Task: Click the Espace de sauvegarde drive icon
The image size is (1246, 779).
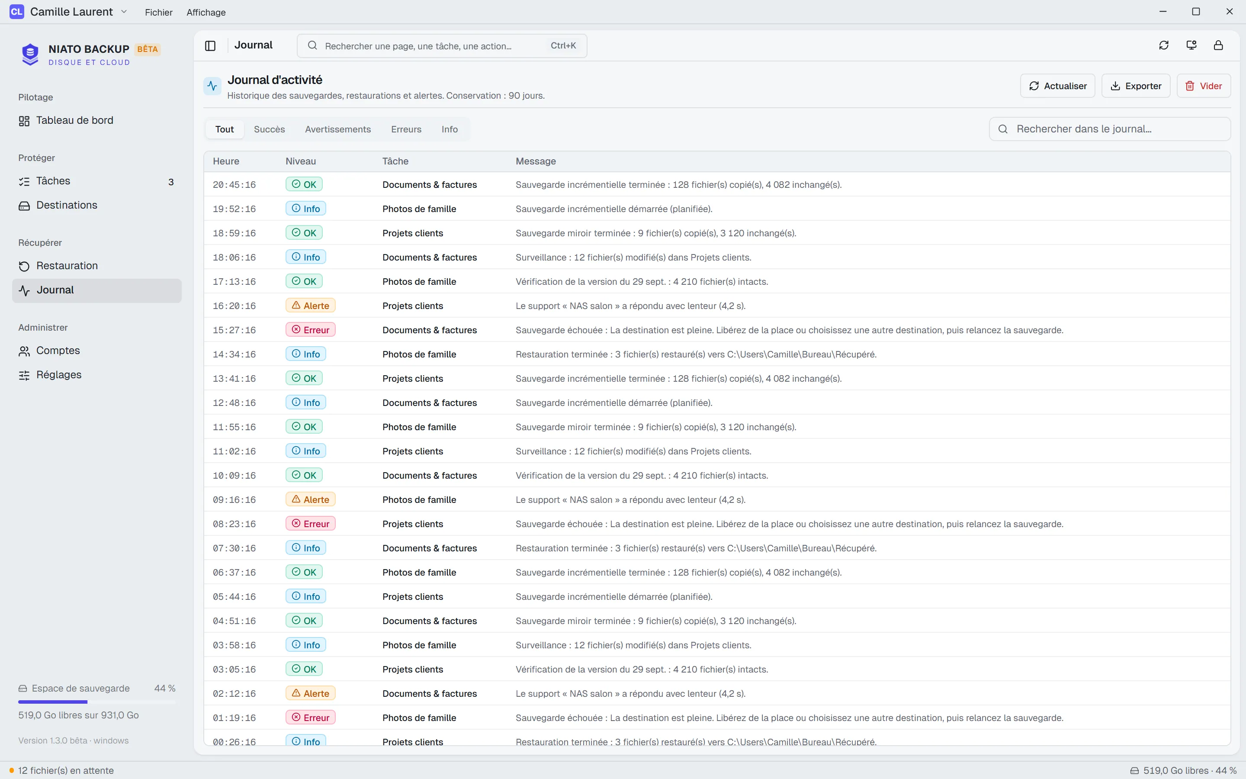Action: [x=22, y=689]
